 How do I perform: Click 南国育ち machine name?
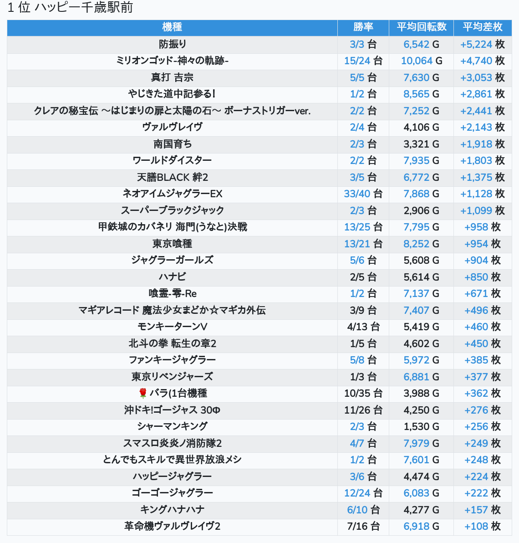172,143
